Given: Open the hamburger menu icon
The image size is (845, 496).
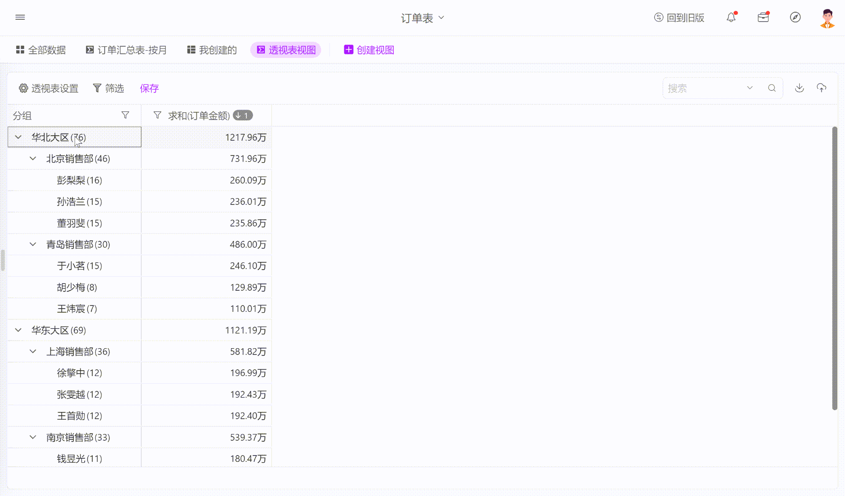Looking at the screenshot, I should [20, 17].
